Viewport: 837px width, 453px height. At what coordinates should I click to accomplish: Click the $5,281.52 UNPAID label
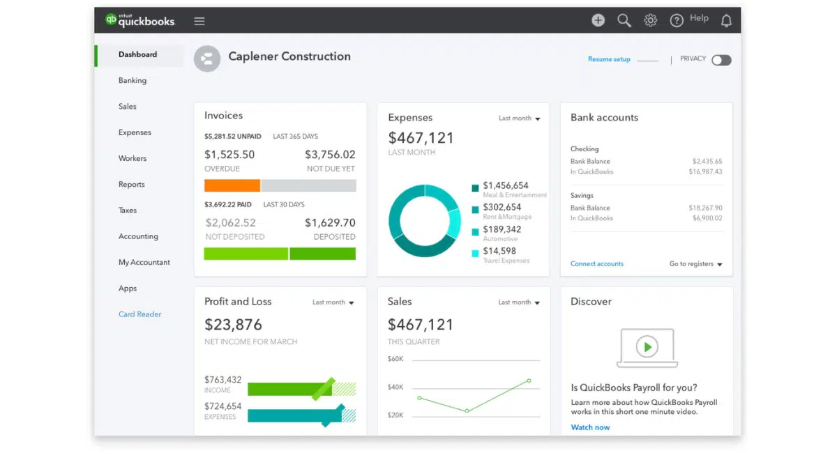coord(233,137)
